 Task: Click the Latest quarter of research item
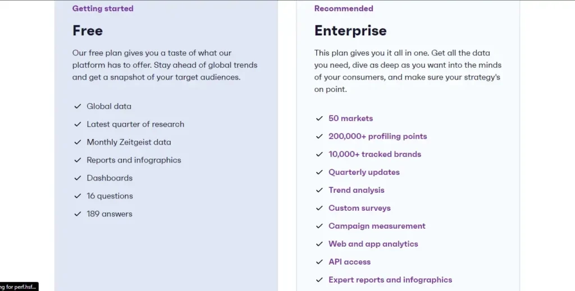pos(135,124)
